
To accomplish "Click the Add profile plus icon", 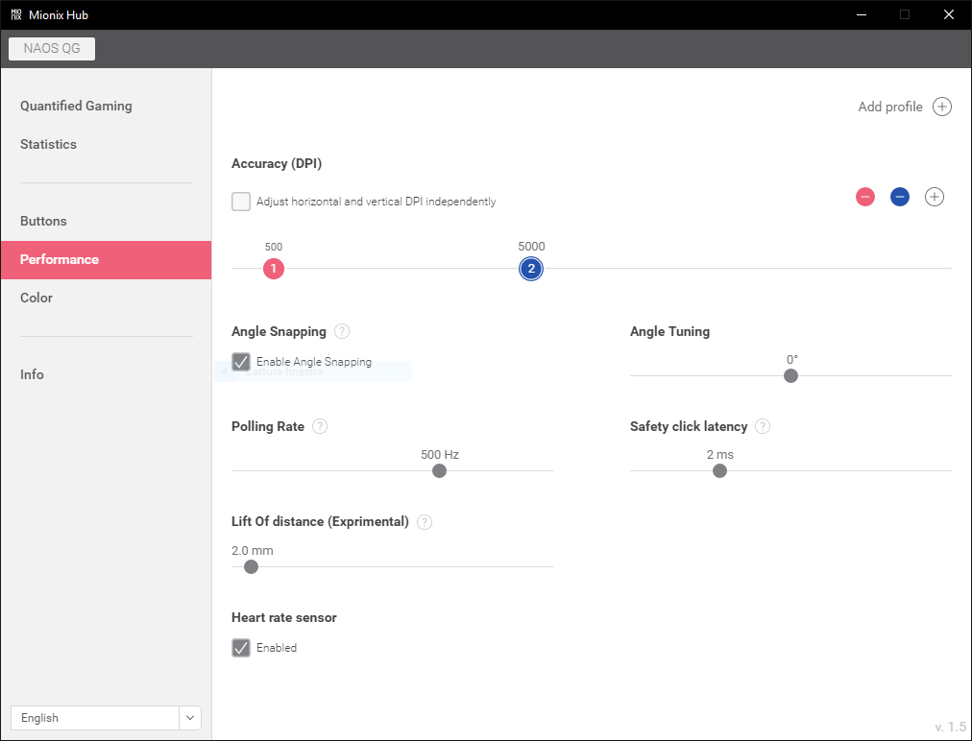I will pyautogui.click(x=942, y=107).
